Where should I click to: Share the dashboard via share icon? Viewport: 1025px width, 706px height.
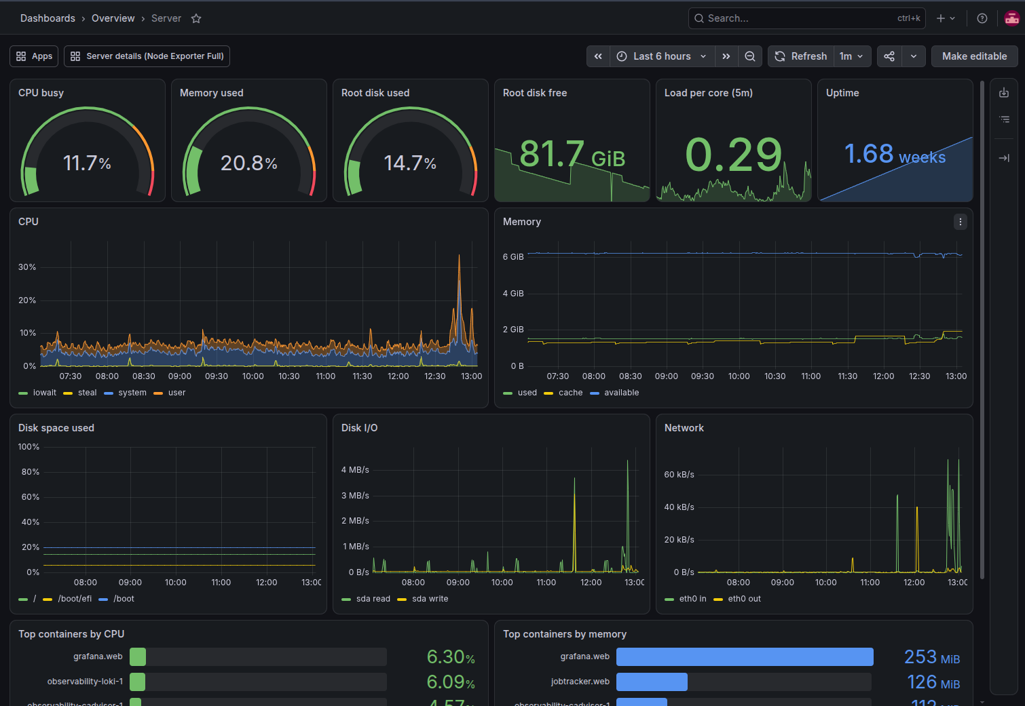click(x=889, y=56)
